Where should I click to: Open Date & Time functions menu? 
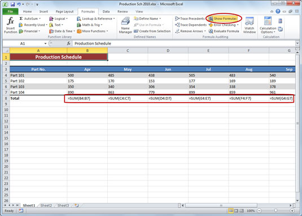tap(62, 31)
